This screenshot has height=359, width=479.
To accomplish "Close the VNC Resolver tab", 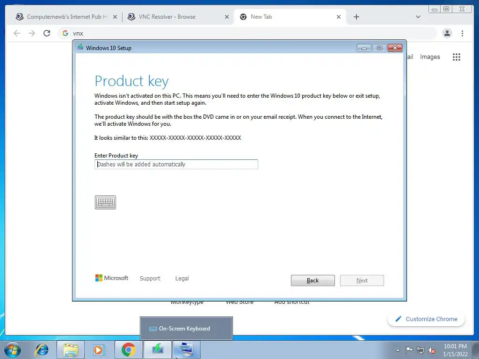I will [227, 17].
